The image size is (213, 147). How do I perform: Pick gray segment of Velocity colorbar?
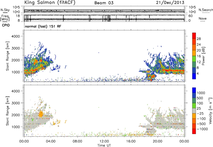194,111
